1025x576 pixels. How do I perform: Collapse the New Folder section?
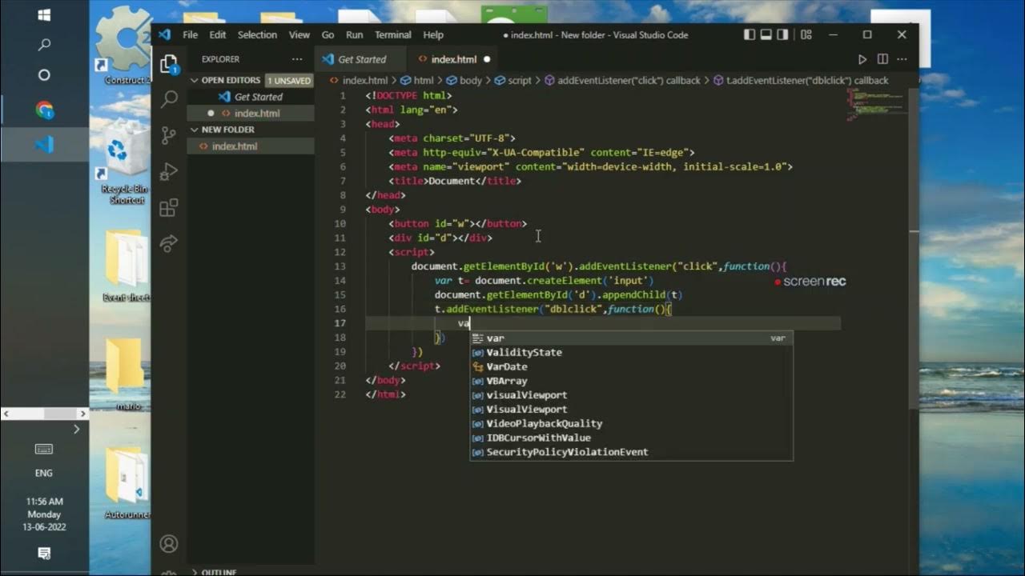tap(227, 130)
